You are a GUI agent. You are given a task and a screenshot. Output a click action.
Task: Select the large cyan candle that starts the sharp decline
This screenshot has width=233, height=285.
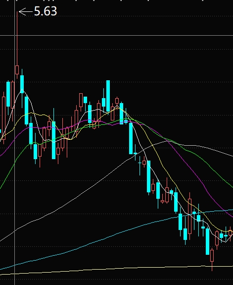coord(131,138)
